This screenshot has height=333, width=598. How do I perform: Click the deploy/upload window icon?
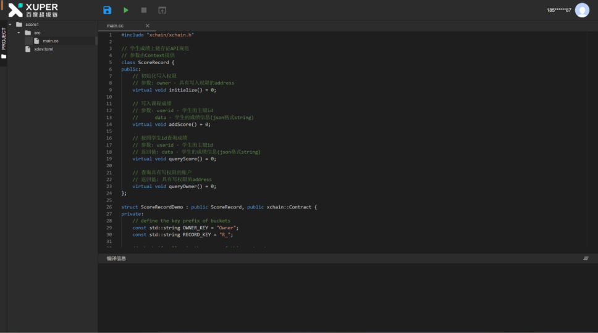click(162, 10)
